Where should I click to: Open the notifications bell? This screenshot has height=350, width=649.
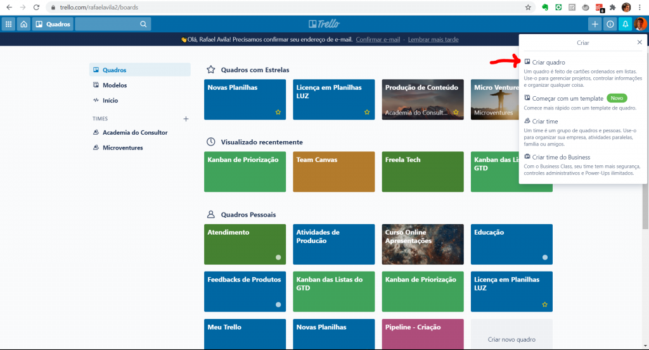click(x=626, y=24)
